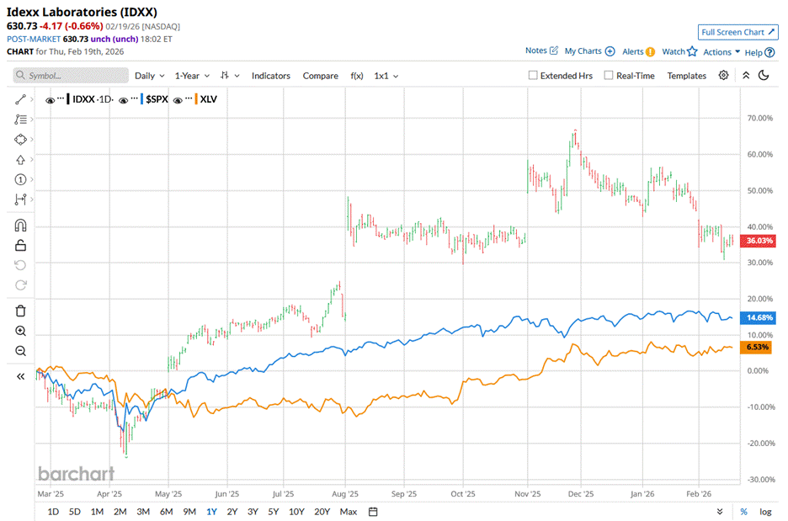The image size is (788, 521).
Task: Open the Actions dropdown menu
Action: click(721, 51)
